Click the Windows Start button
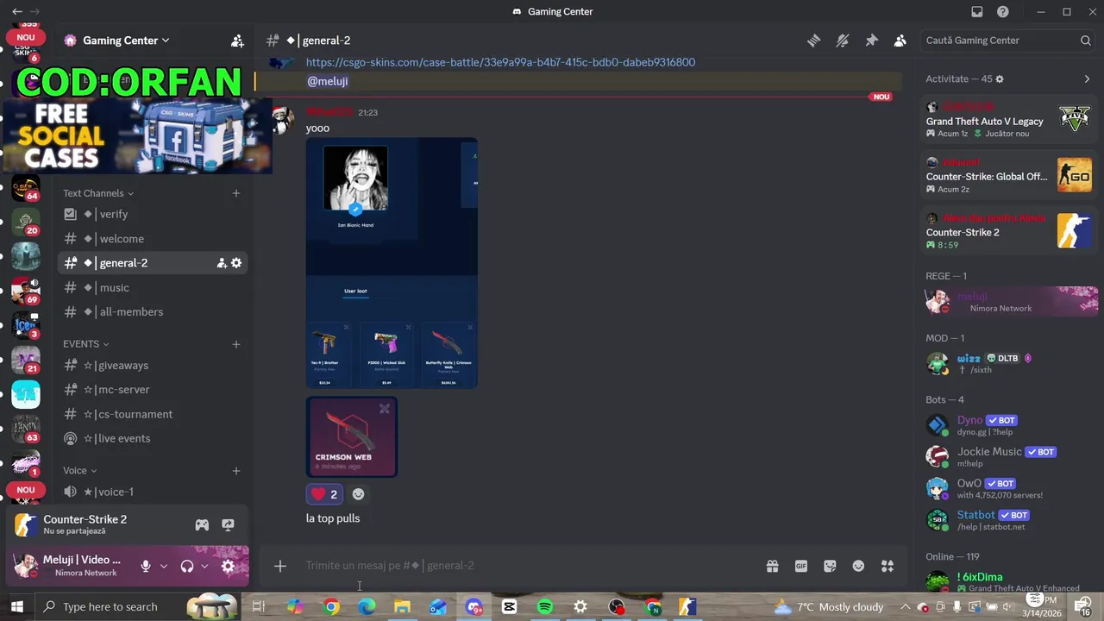1104x621 pixels. 16,607
